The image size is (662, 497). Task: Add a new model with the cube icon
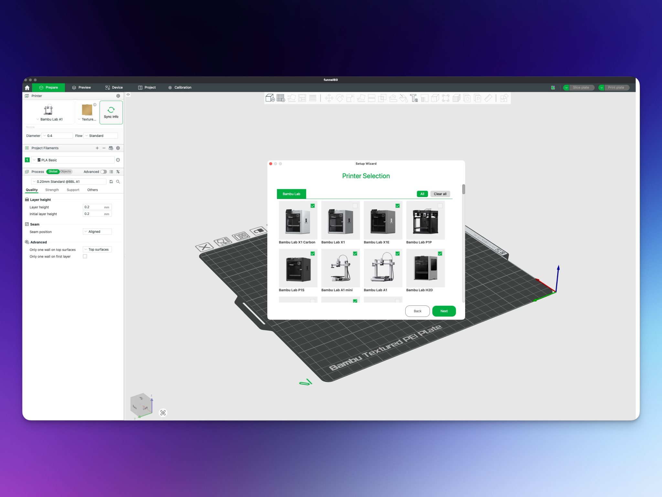pyautogui.click(x=269, y=98)
